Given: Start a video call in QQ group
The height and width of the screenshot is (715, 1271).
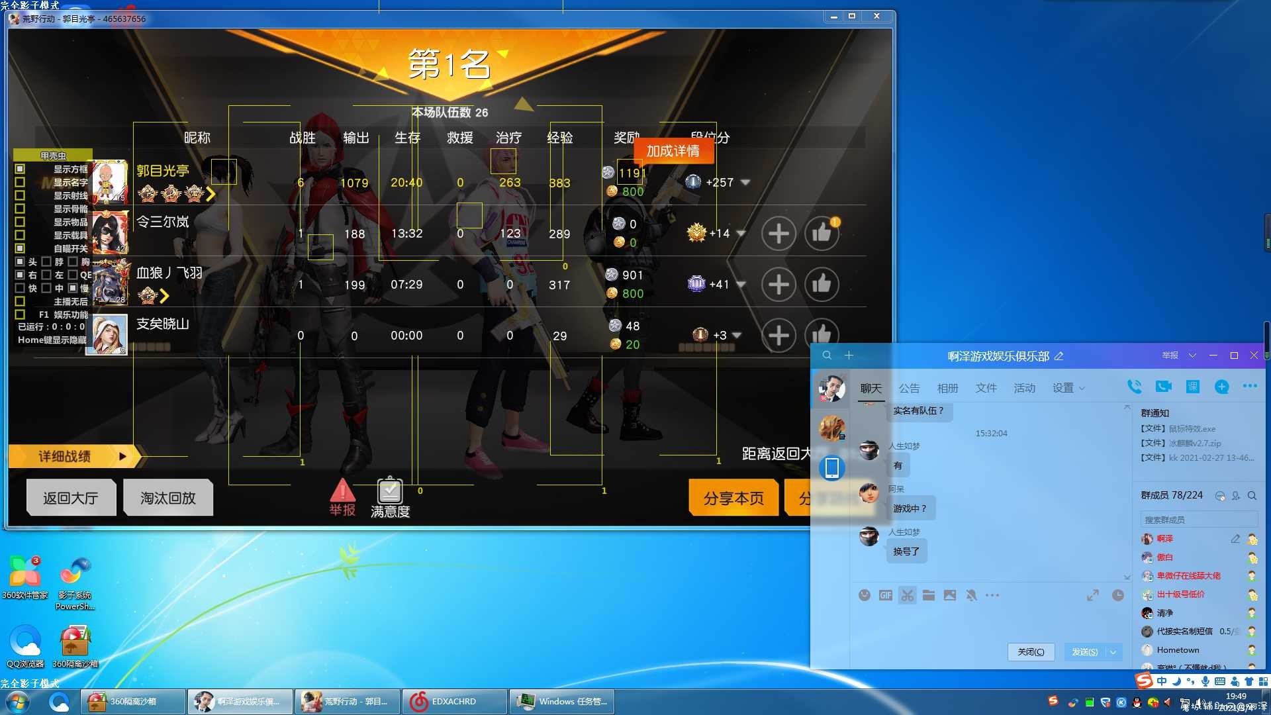Looking at the screenshot, I should (1163, 387).
